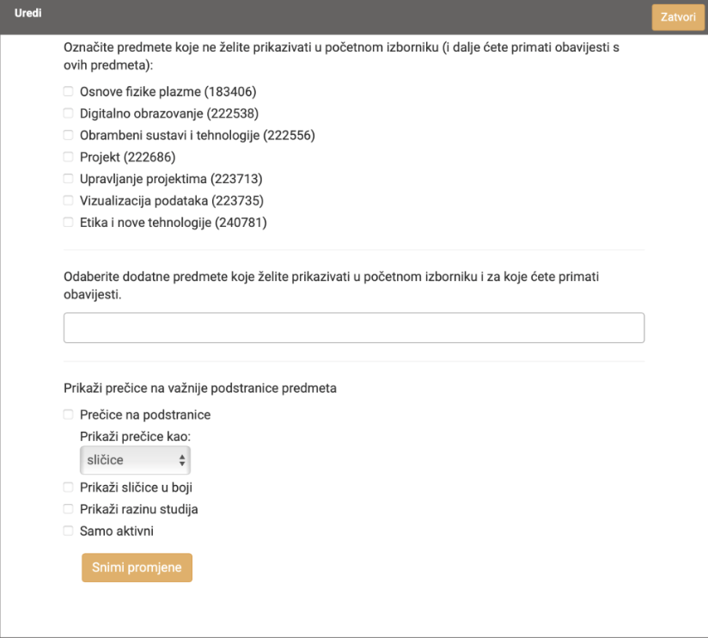Click the Uredi header title
Screen dimensions: 708x638
pyautogui.click(x=28, y=13)
